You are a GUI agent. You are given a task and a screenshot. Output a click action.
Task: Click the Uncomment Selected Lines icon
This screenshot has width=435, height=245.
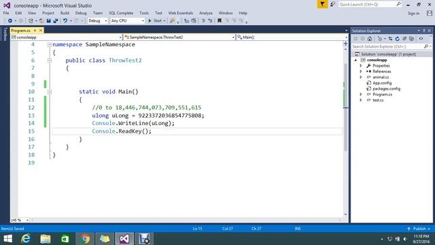coord(194,21)
